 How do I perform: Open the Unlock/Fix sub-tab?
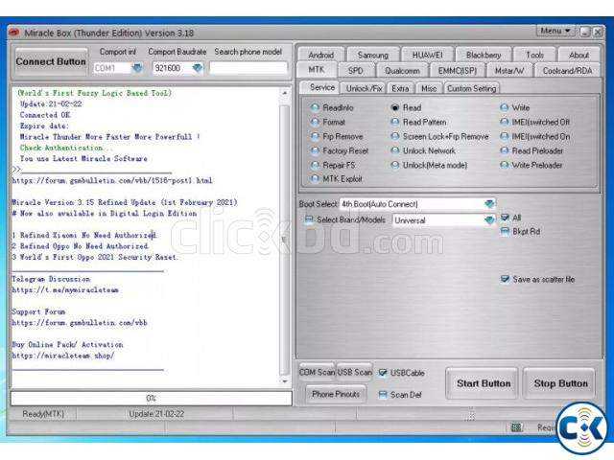364,89
